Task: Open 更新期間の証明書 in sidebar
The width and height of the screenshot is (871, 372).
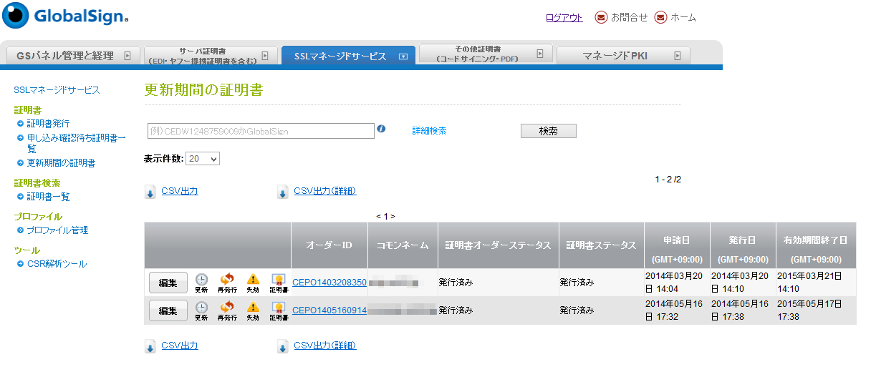Action: (61, 163)
